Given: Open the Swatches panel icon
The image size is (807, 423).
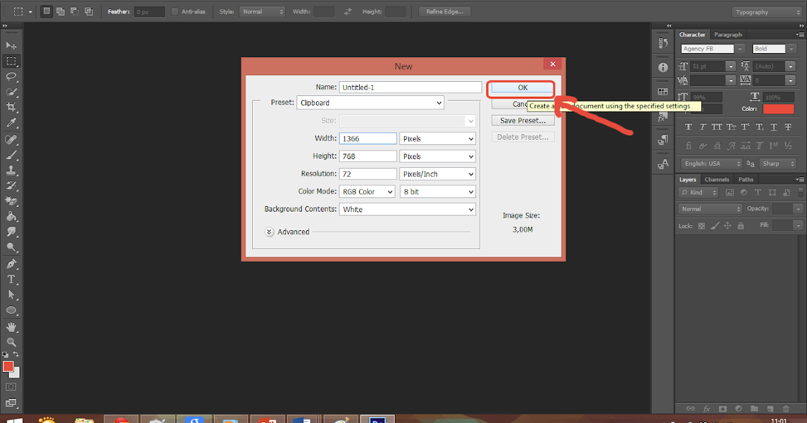Looking at the screenshot, I should 662,91.
